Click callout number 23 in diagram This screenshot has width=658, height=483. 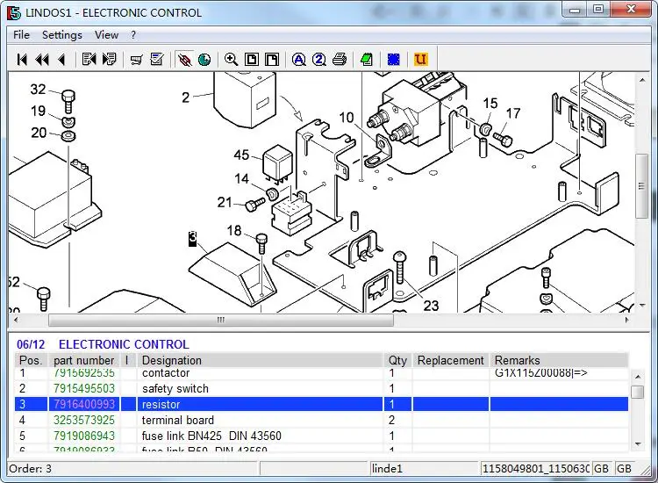click(431, 306)
